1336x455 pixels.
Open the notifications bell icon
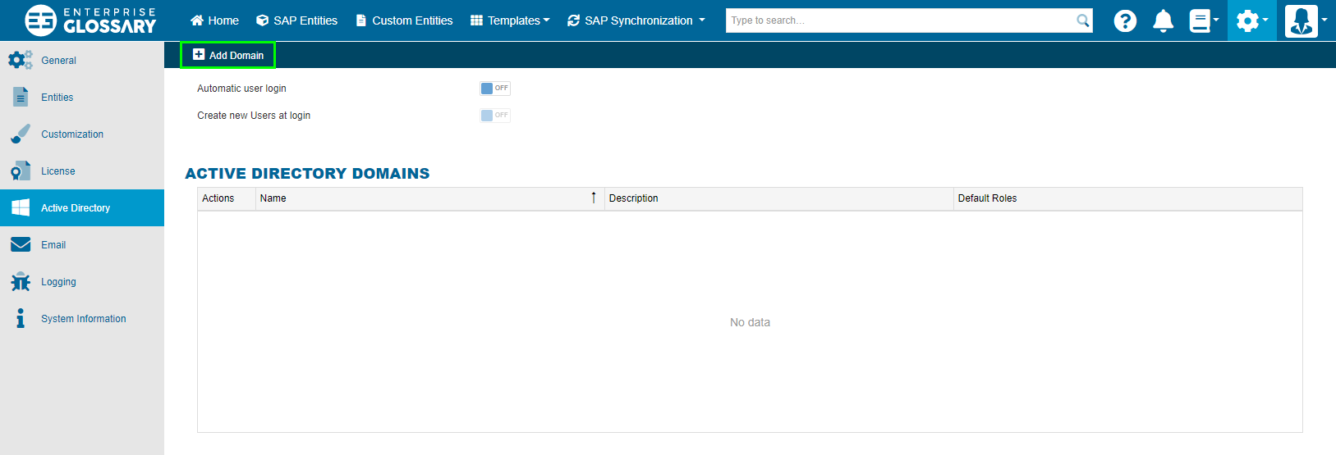coord(1163,20)
